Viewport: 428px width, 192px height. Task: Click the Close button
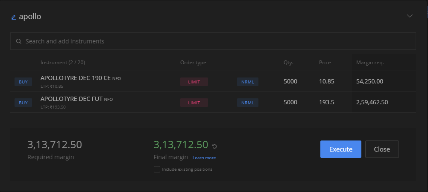click(x=382, y=149)
